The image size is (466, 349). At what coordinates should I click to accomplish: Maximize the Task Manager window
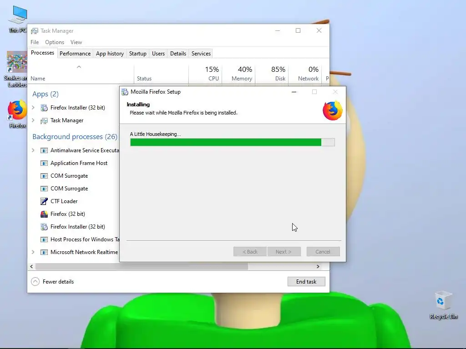pos(298,30)
